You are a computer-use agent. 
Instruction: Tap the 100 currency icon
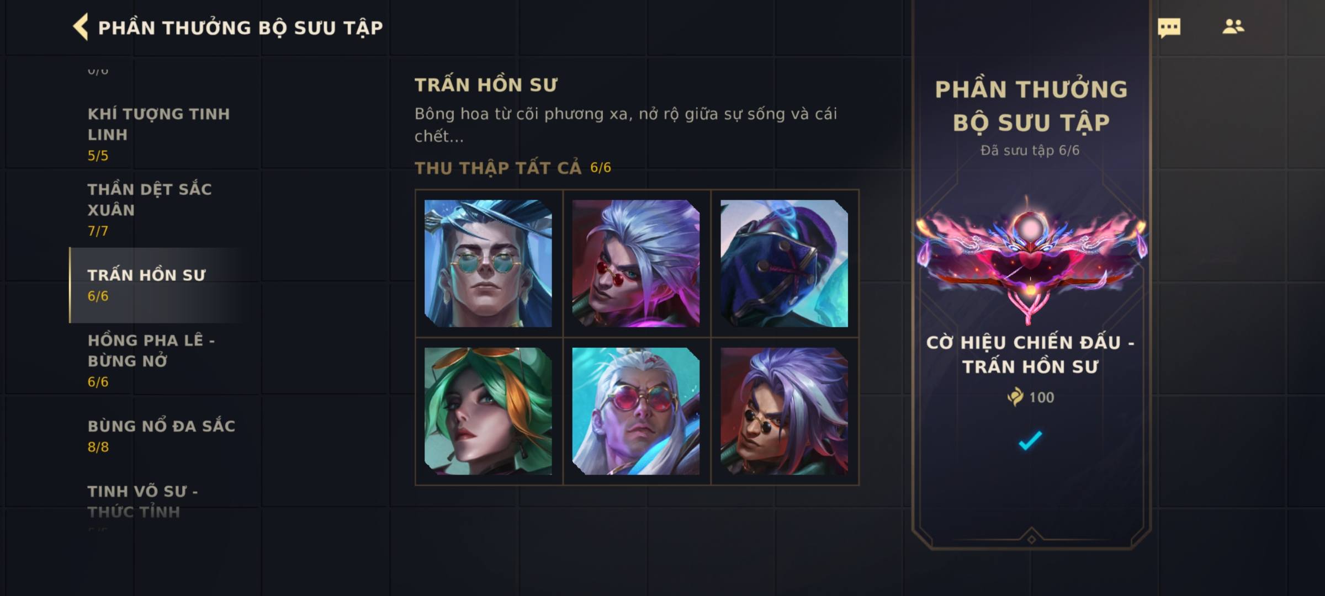[1015, 397]
